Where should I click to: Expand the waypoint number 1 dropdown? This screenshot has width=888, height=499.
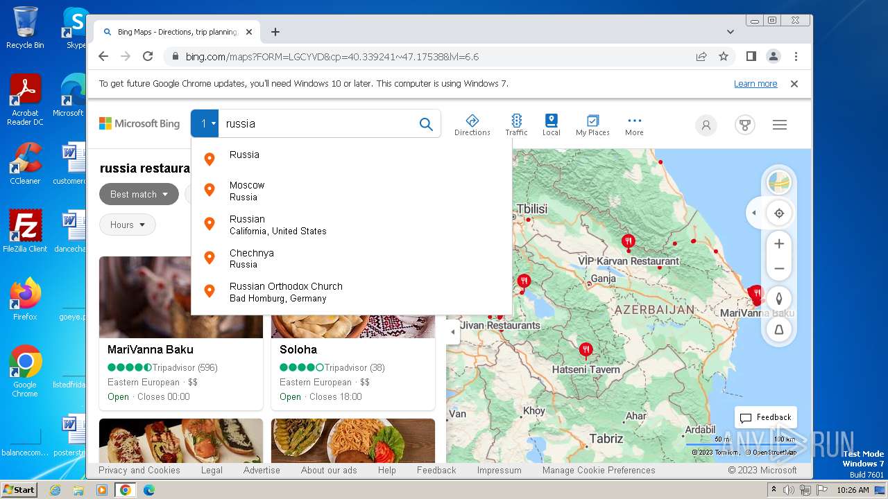205,124
